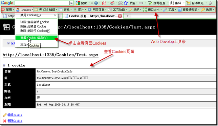
Task: Click the 无 CSS 错误 toolbar item
Action: 46,10
